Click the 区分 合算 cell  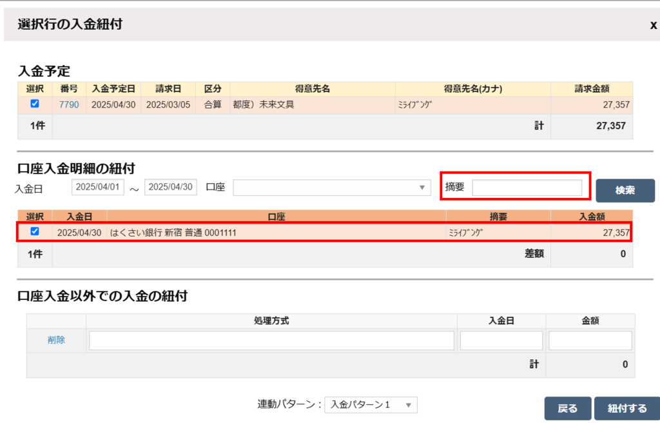click(213, 105)
